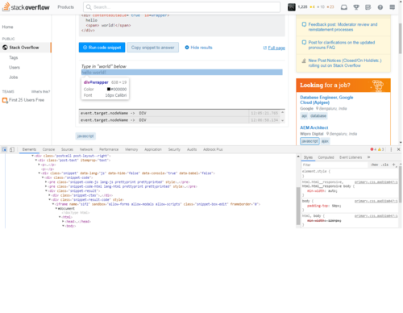
Task: Click the Stack Overflow globe icon in sidebar
Action: tap(5, 48)
